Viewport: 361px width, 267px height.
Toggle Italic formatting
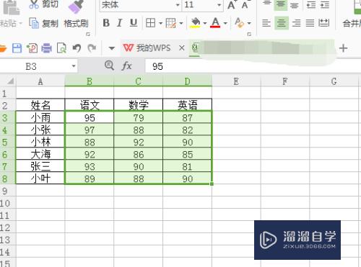pos(120,23)
